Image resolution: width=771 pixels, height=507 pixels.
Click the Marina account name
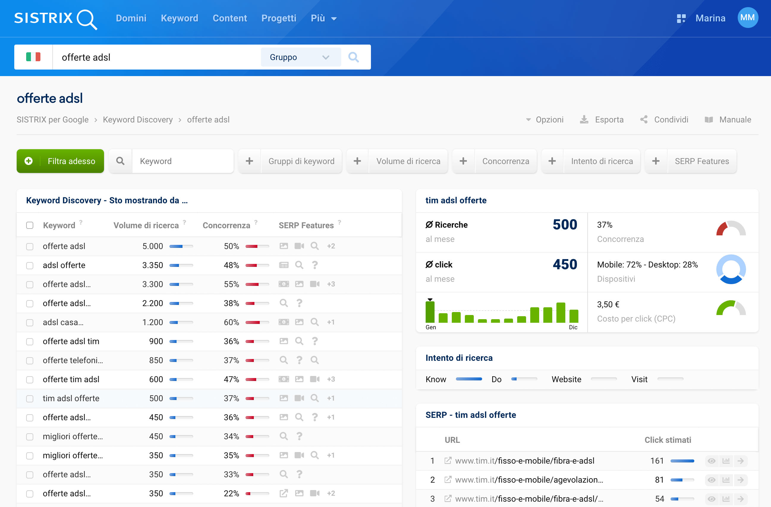(x=710, y=18)
